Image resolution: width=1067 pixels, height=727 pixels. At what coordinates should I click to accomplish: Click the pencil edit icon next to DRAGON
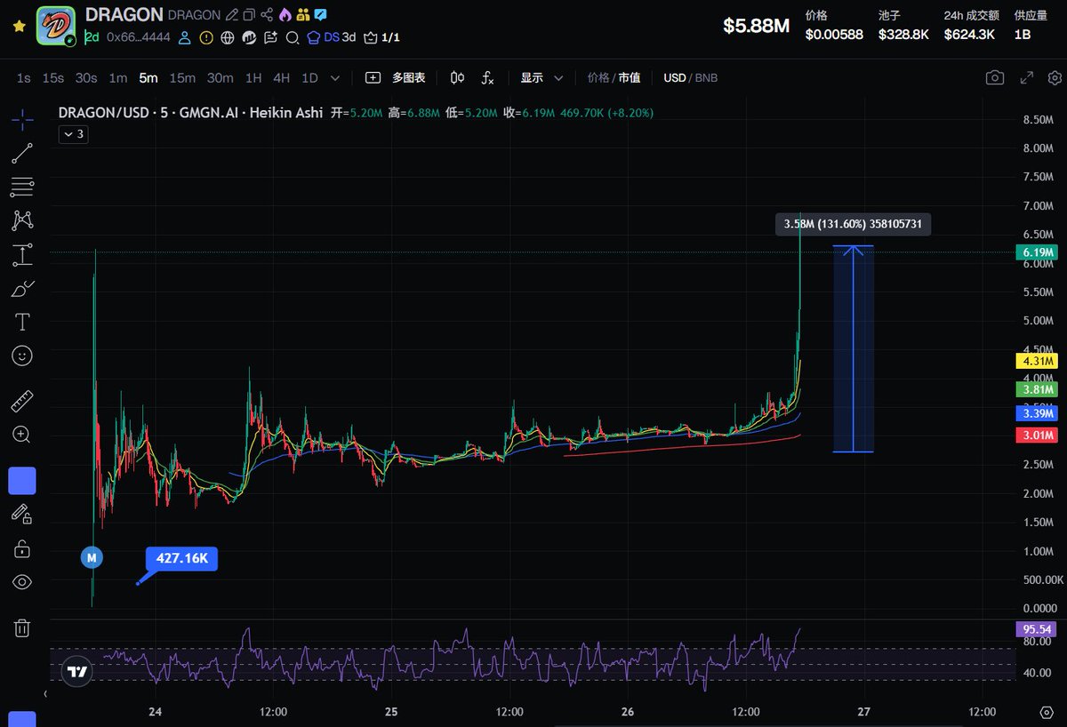pos(232,15)
